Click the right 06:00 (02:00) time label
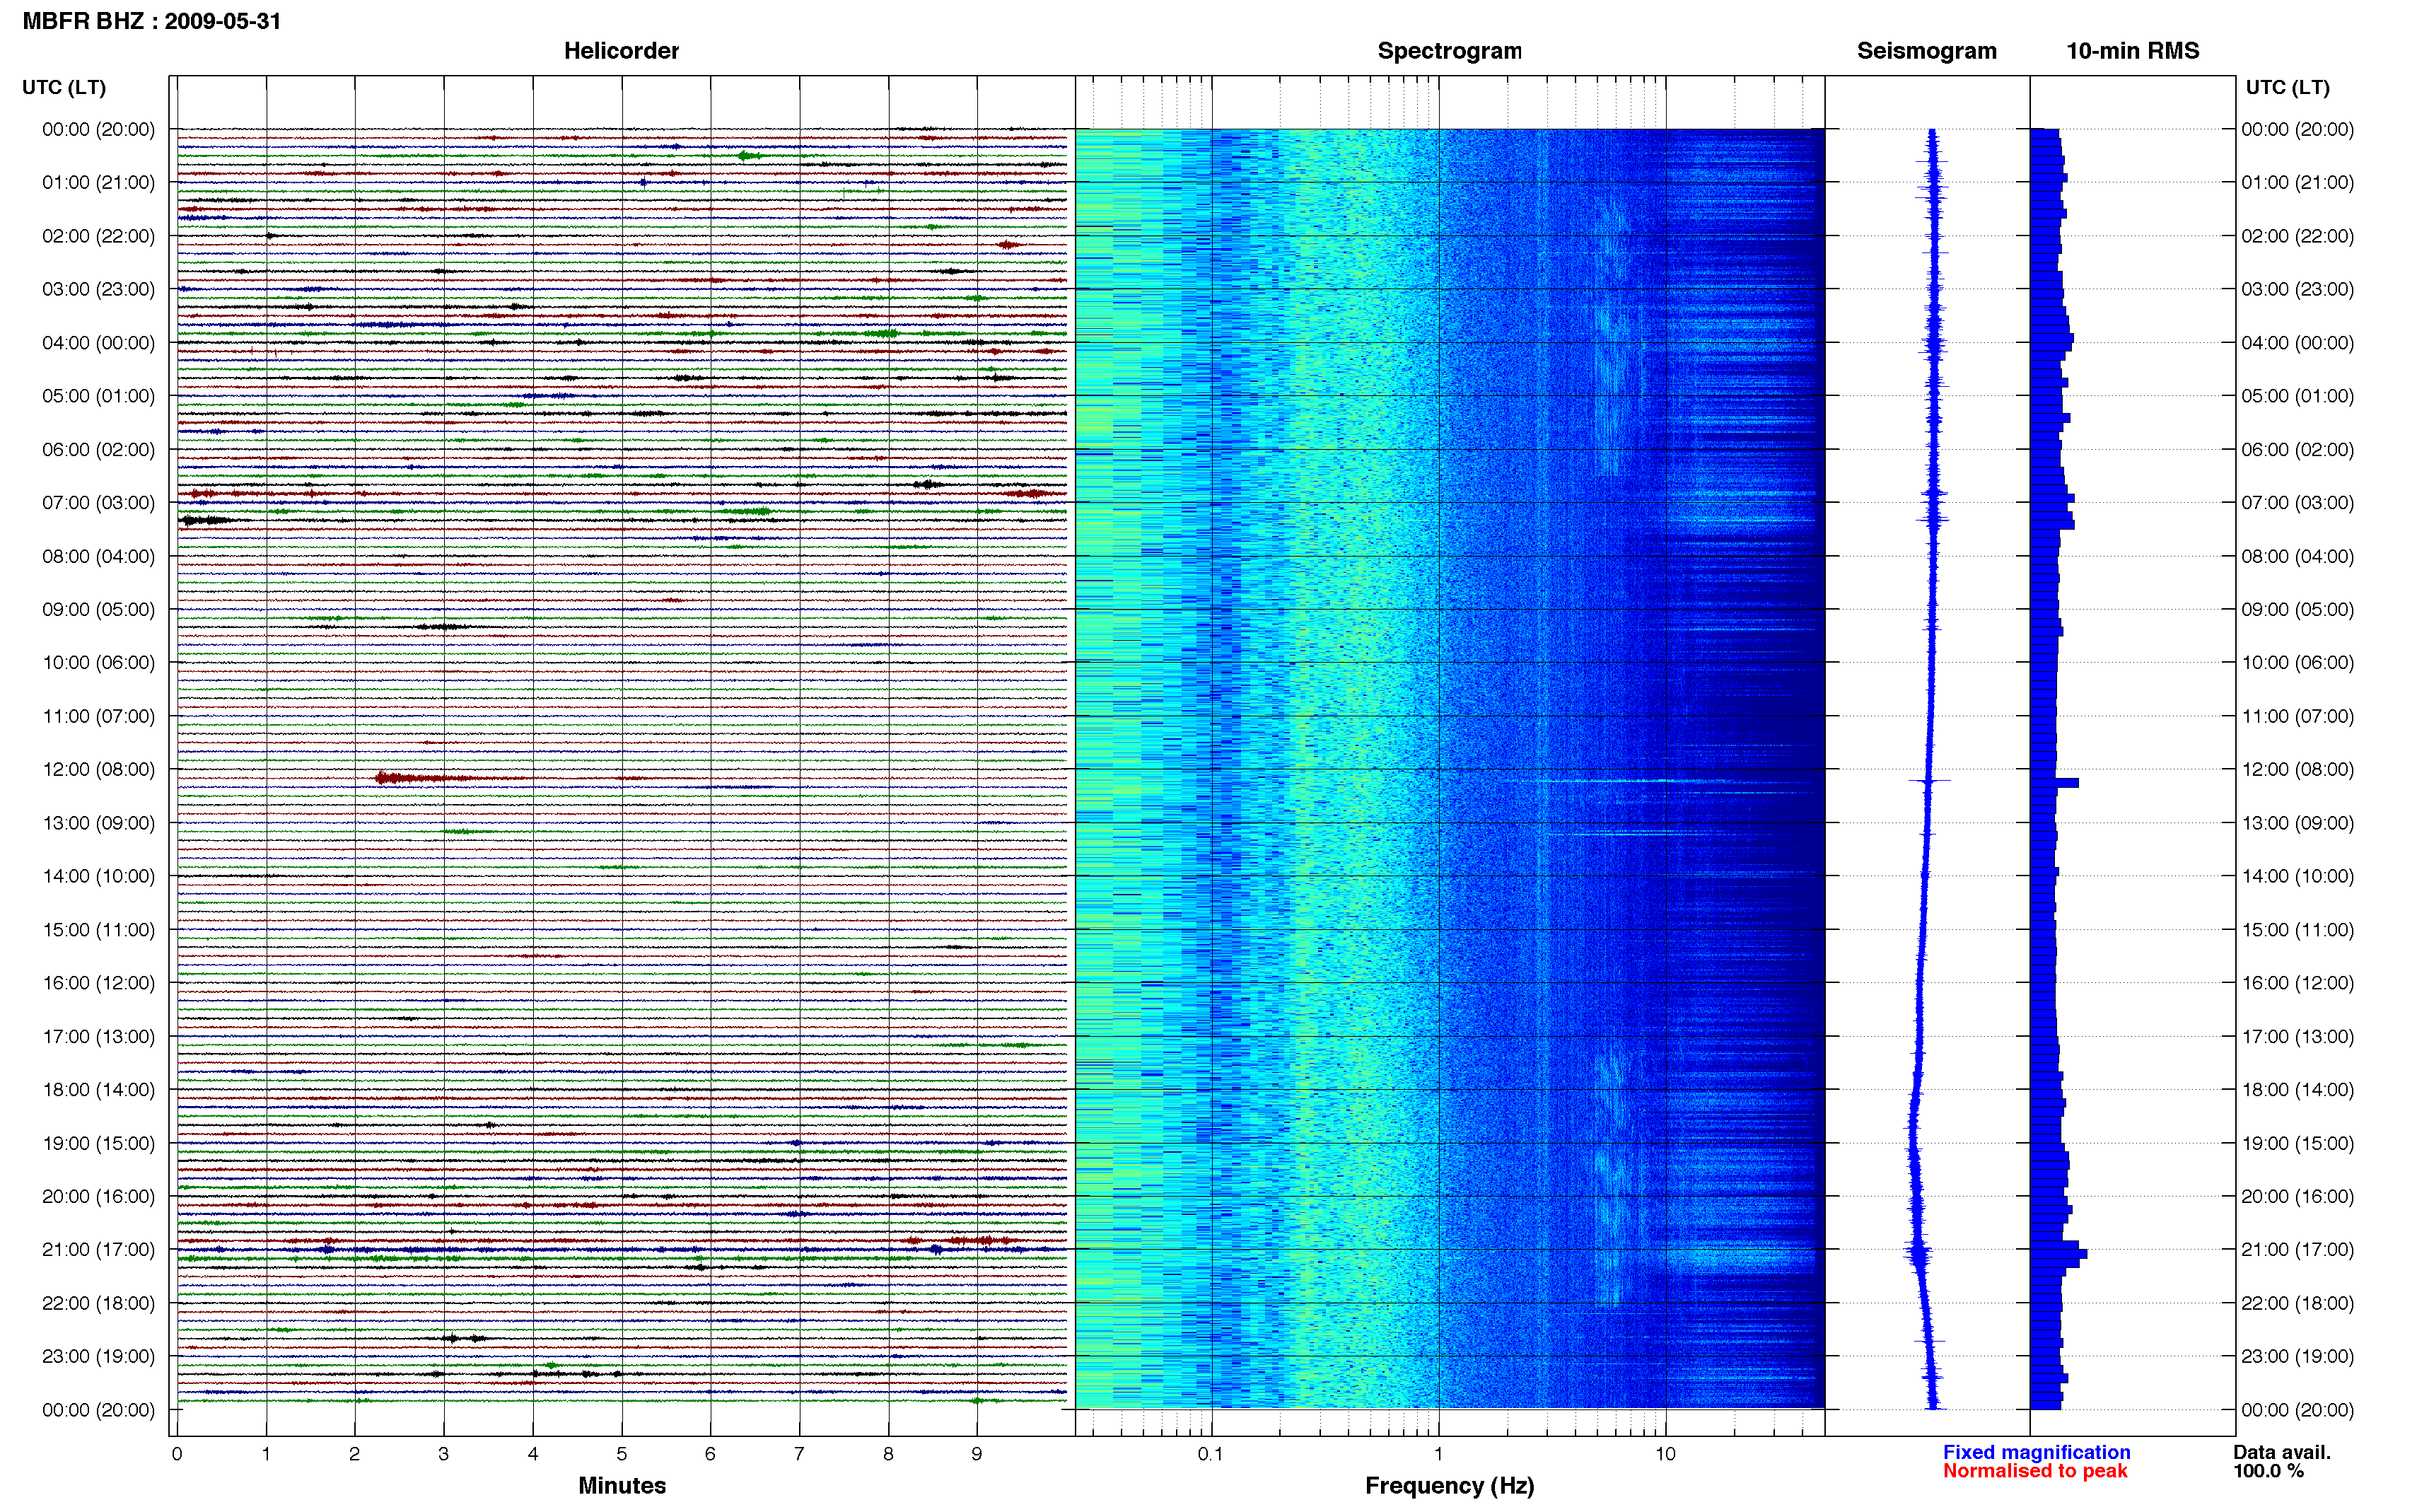The image size is (2417, 1512). [2297, 450]
